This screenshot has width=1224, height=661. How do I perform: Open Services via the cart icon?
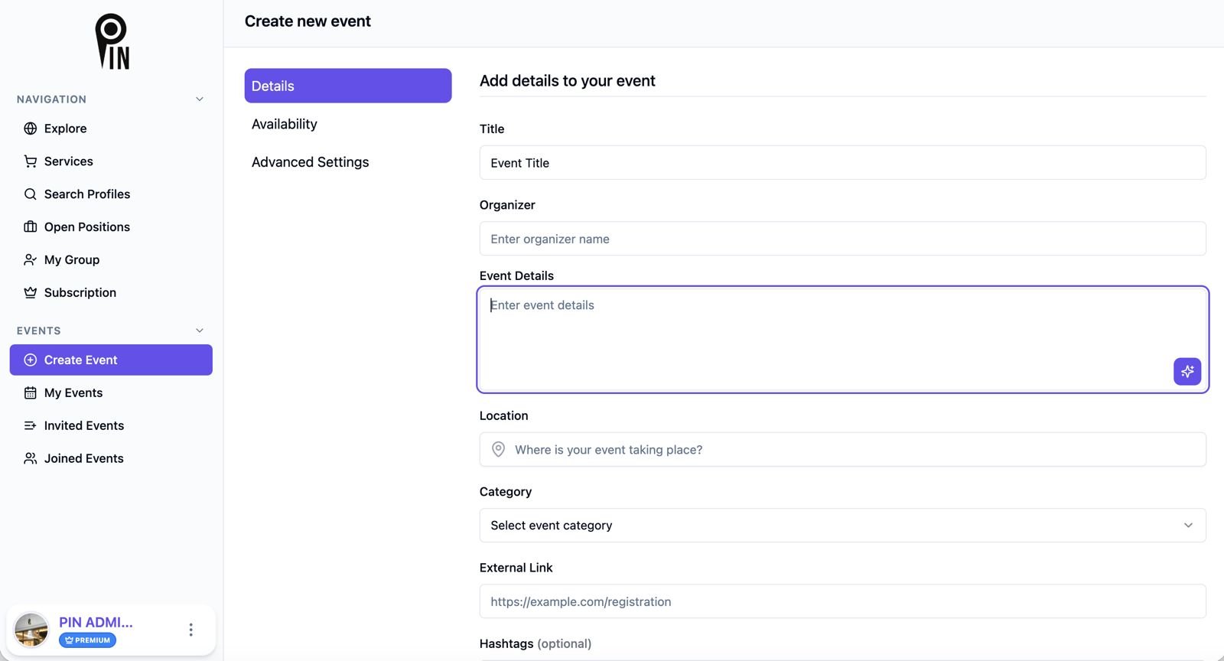click(31, 161)
